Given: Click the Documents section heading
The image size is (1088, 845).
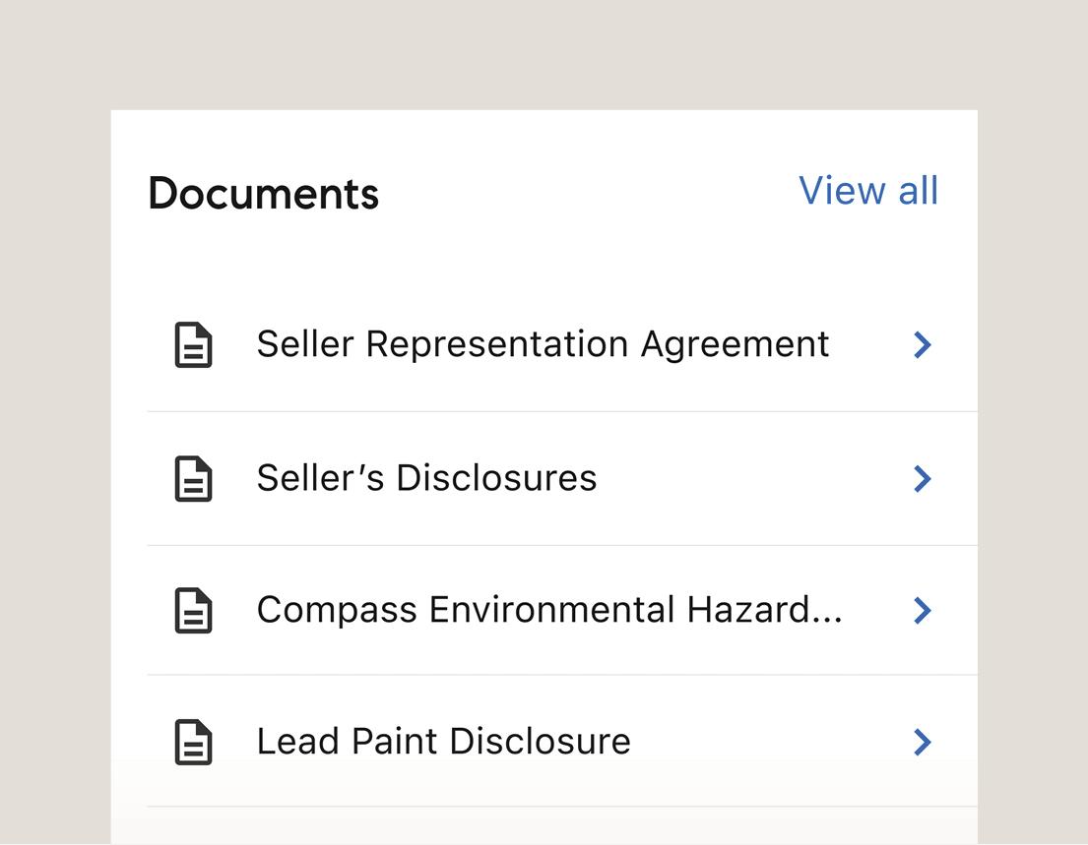Looking at the screenshot, I should [x=263, y=194].
